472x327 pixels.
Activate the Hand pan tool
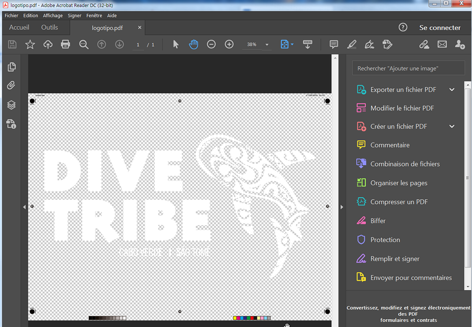coord(194,44)
